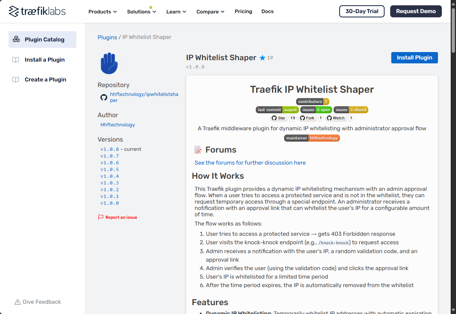Screen dimensions: 456x314
Task: Select version v1.0.4
Action: click(110, 176)
